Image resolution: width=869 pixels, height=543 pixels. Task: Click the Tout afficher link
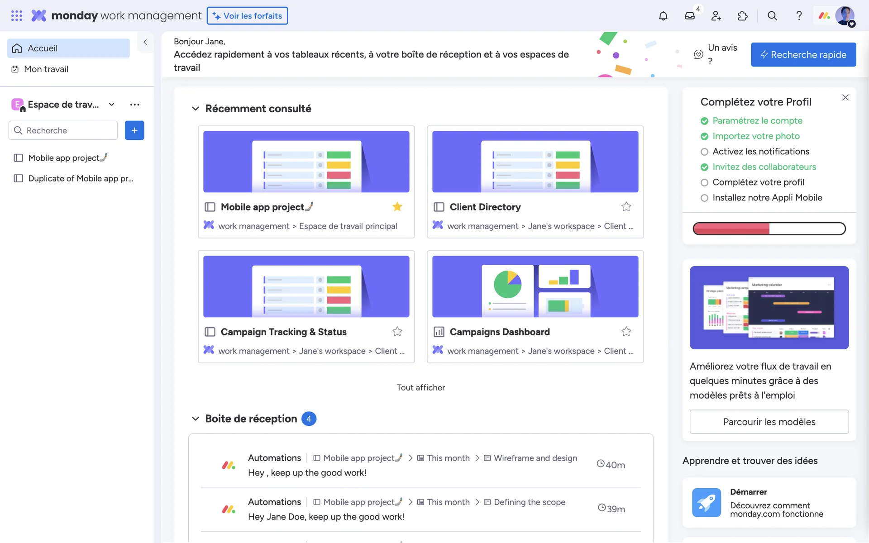(420, 387)
